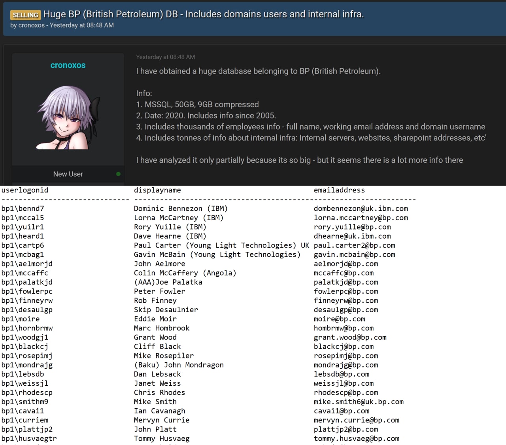Select email mike.smith6@uk.bp.com
506x445 pixels.
click(x=359, y=402)
